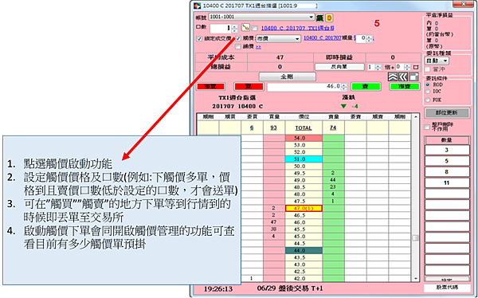The image size is (478, 298).
Task: Click the quantity 3 preset button
Action: (447, 150)
